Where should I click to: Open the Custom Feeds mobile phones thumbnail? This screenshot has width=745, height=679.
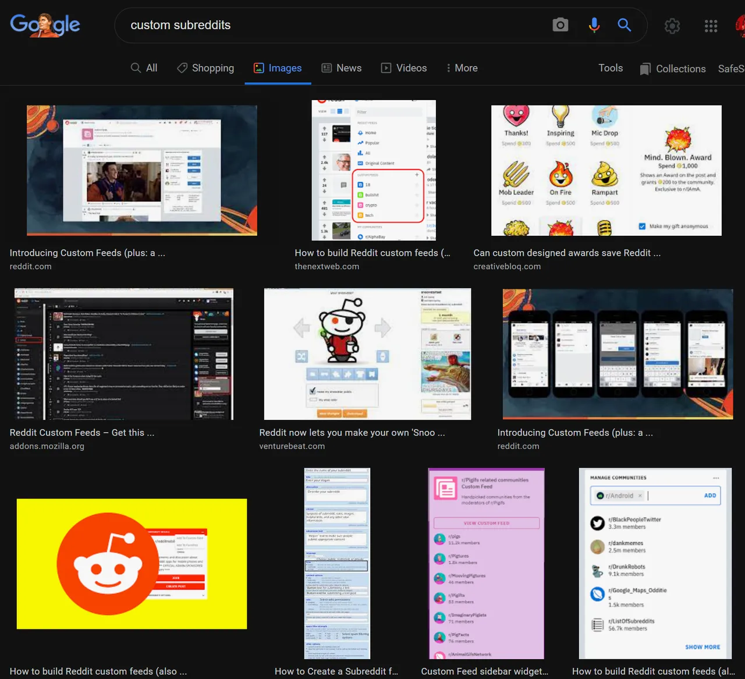click(x=618, y=354)
